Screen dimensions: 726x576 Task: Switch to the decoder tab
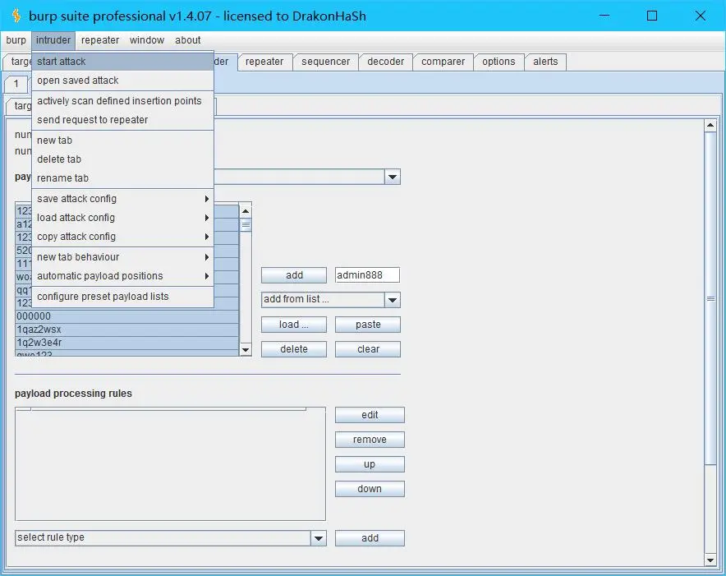385,62
